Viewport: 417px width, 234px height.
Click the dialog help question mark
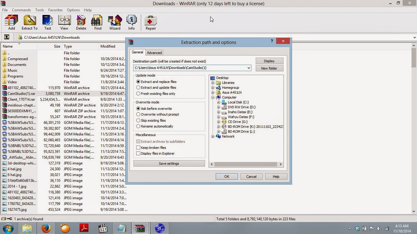point(272,41)
